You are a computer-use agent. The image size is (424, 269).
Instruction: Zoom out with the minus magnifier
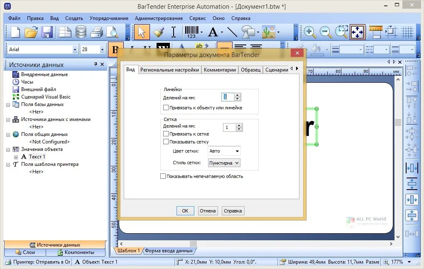click(326, 32)
